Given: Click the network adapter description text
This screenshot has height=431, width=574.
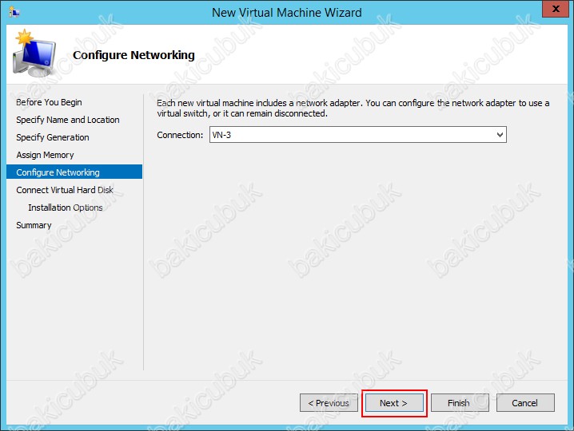Looking at the screenshot, I should (353, 109).
